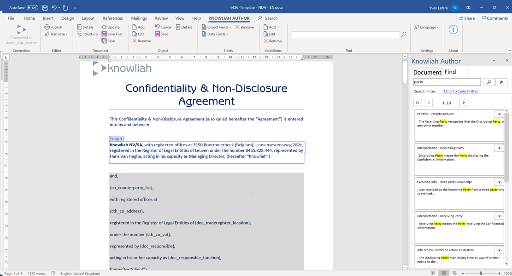Redo the action

65,7
